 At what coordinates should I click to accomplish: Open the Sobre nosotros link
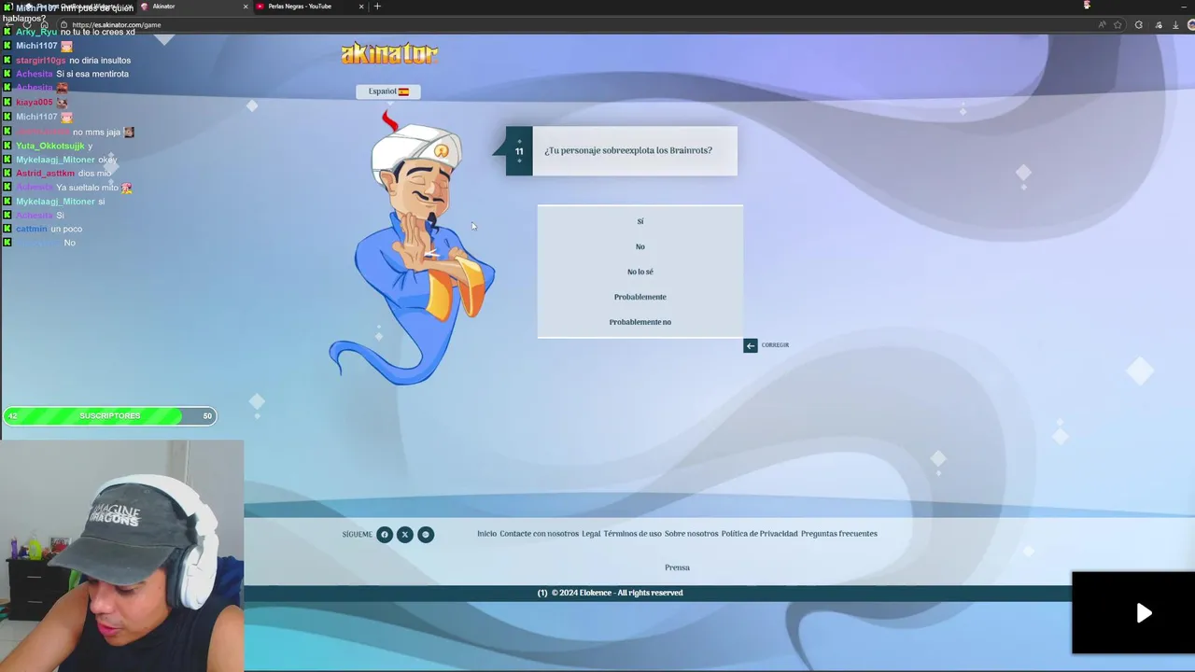tap(691, 534)
